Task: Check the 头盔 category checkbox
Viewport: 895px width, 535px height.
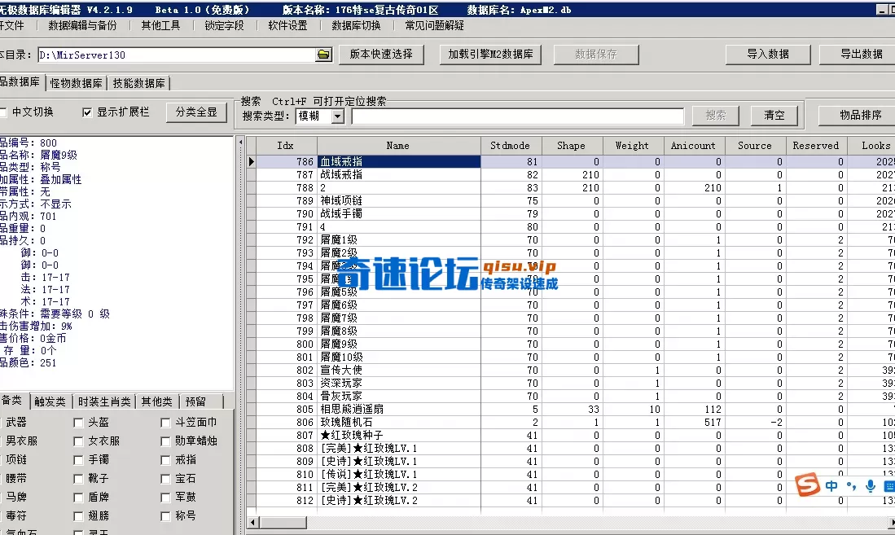Action: click(78, 423)
